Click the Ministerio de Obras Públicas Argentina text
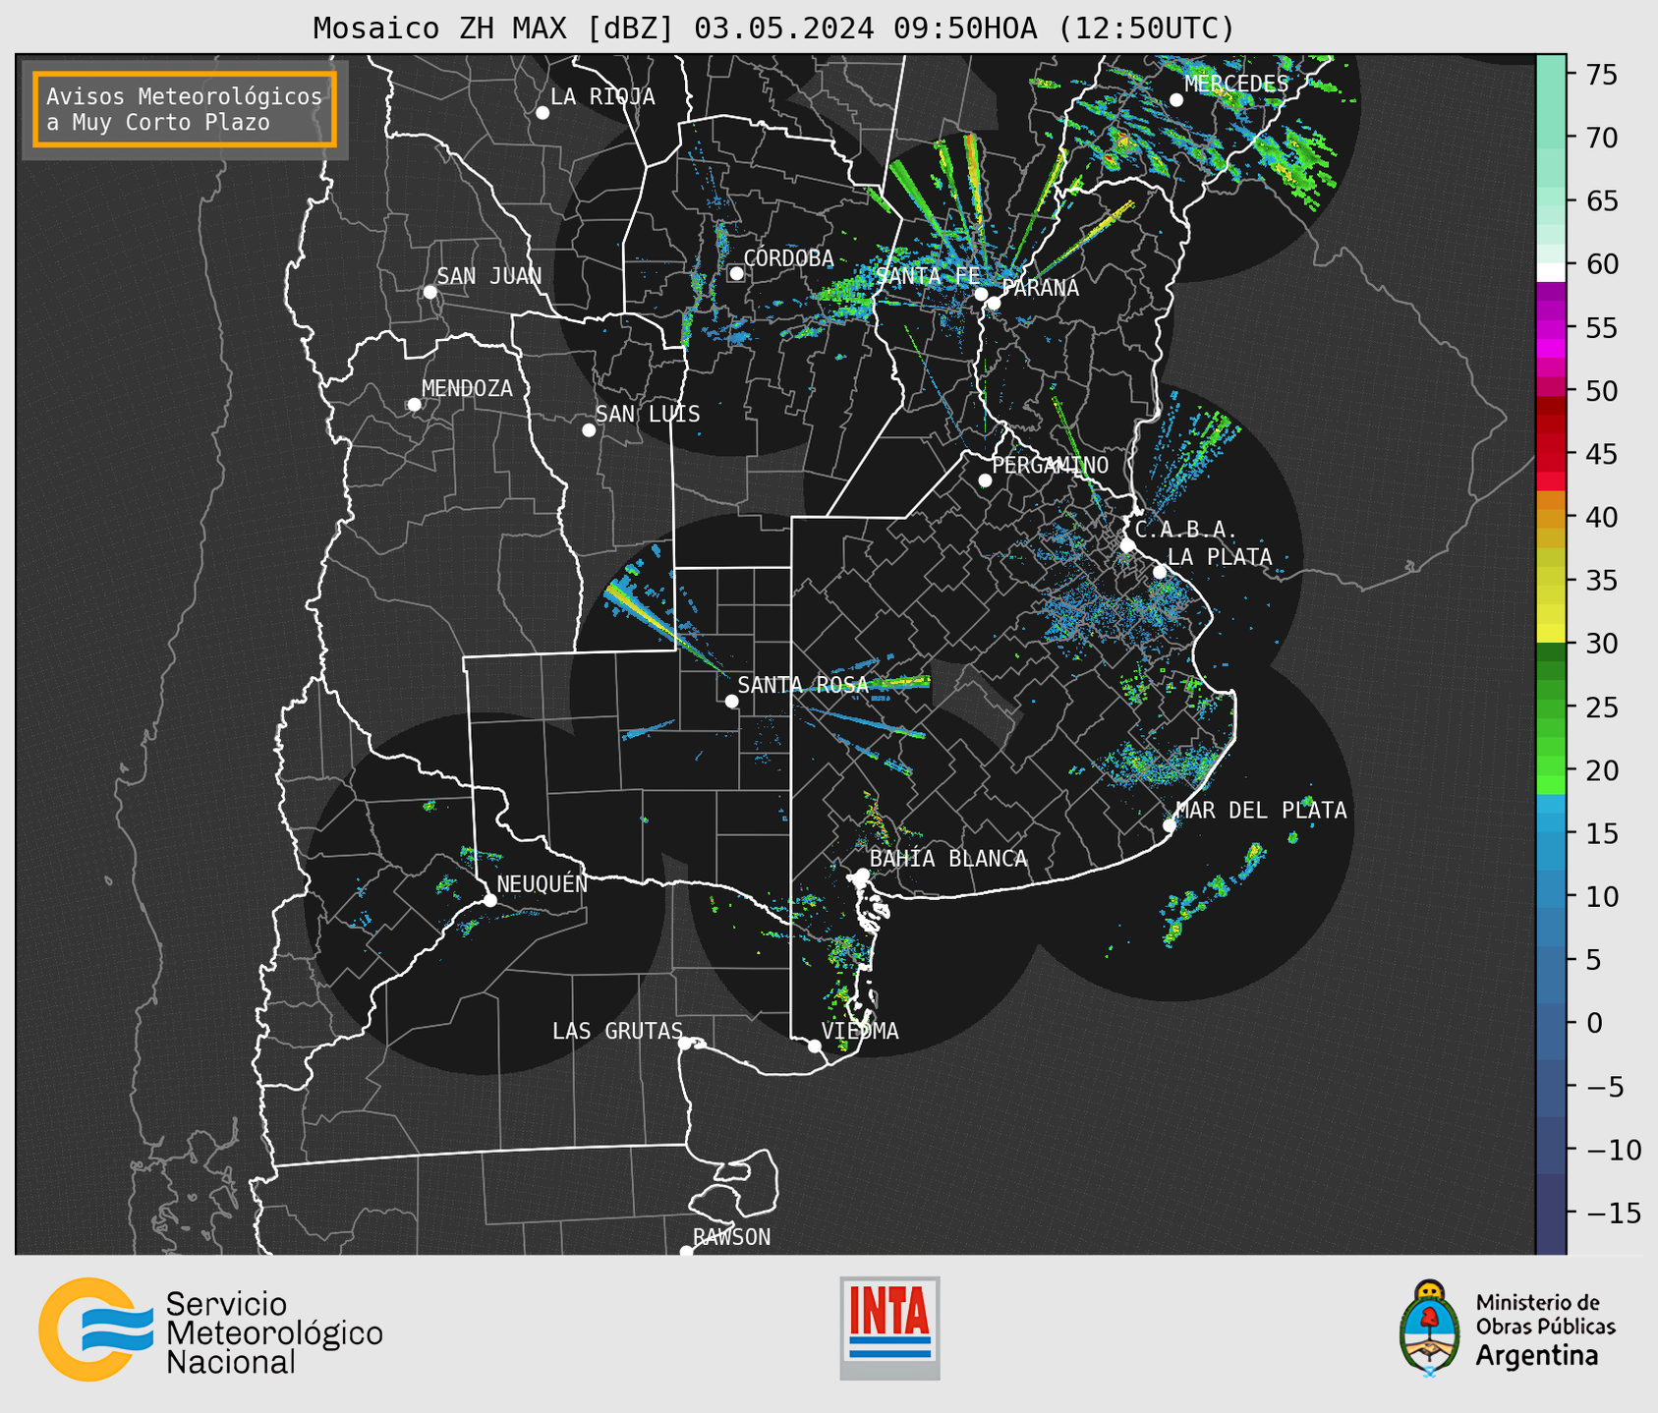Viewport: 1658px width, 1413px height. click(1545, 1329)
